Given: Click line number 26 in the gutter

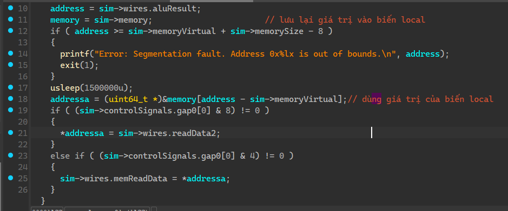Looking at the screenshot, I should [23, 189].
